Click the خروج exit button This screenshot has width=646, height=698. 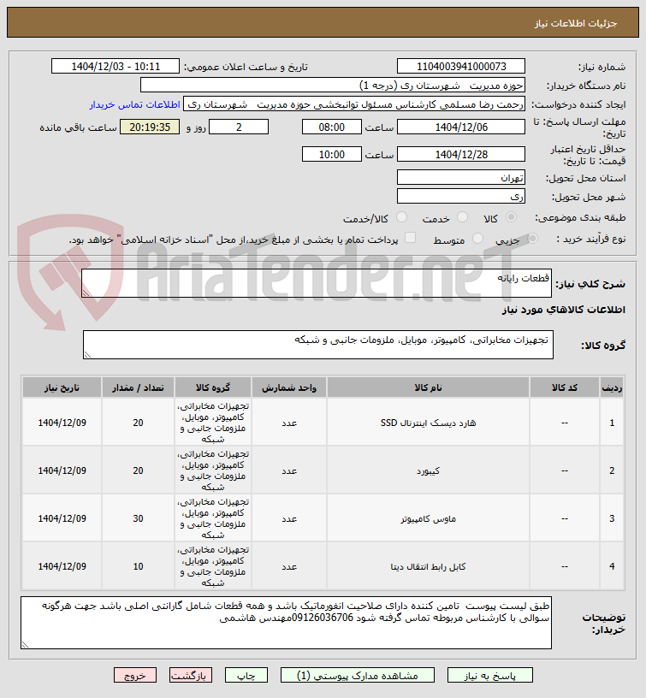[x=135, y=675]
